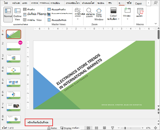The image size is (160, 130).
Task: Click slide title text Electronics Store Trends
Action: pyautogui.click(x=79, y=71)
